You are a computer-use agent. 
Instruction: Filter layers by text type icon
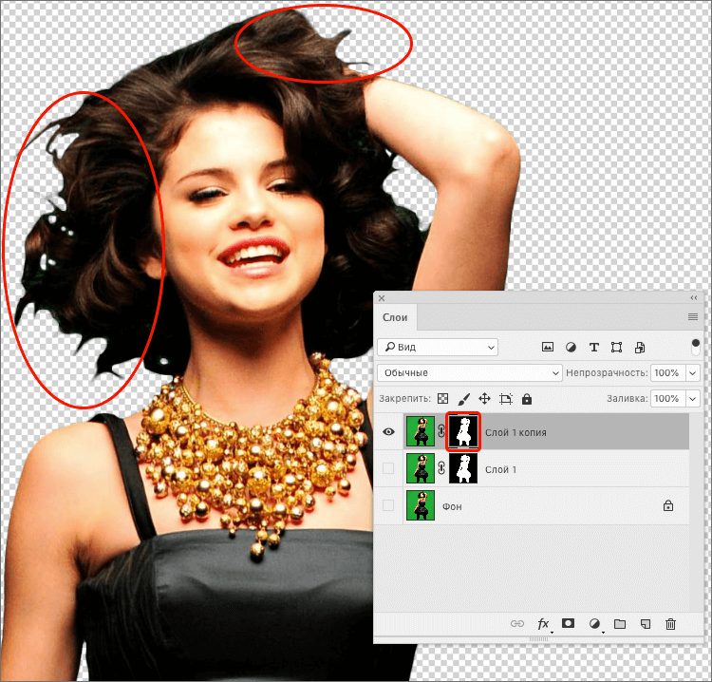(x=594, y=348)
